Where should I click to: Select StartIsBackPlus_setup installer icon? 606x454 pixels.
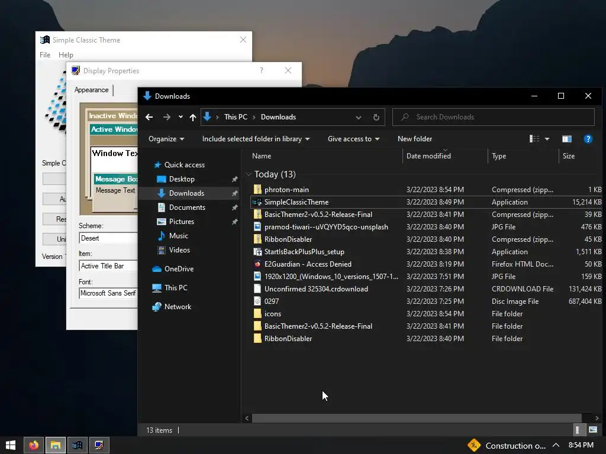(x=257, y=252)
